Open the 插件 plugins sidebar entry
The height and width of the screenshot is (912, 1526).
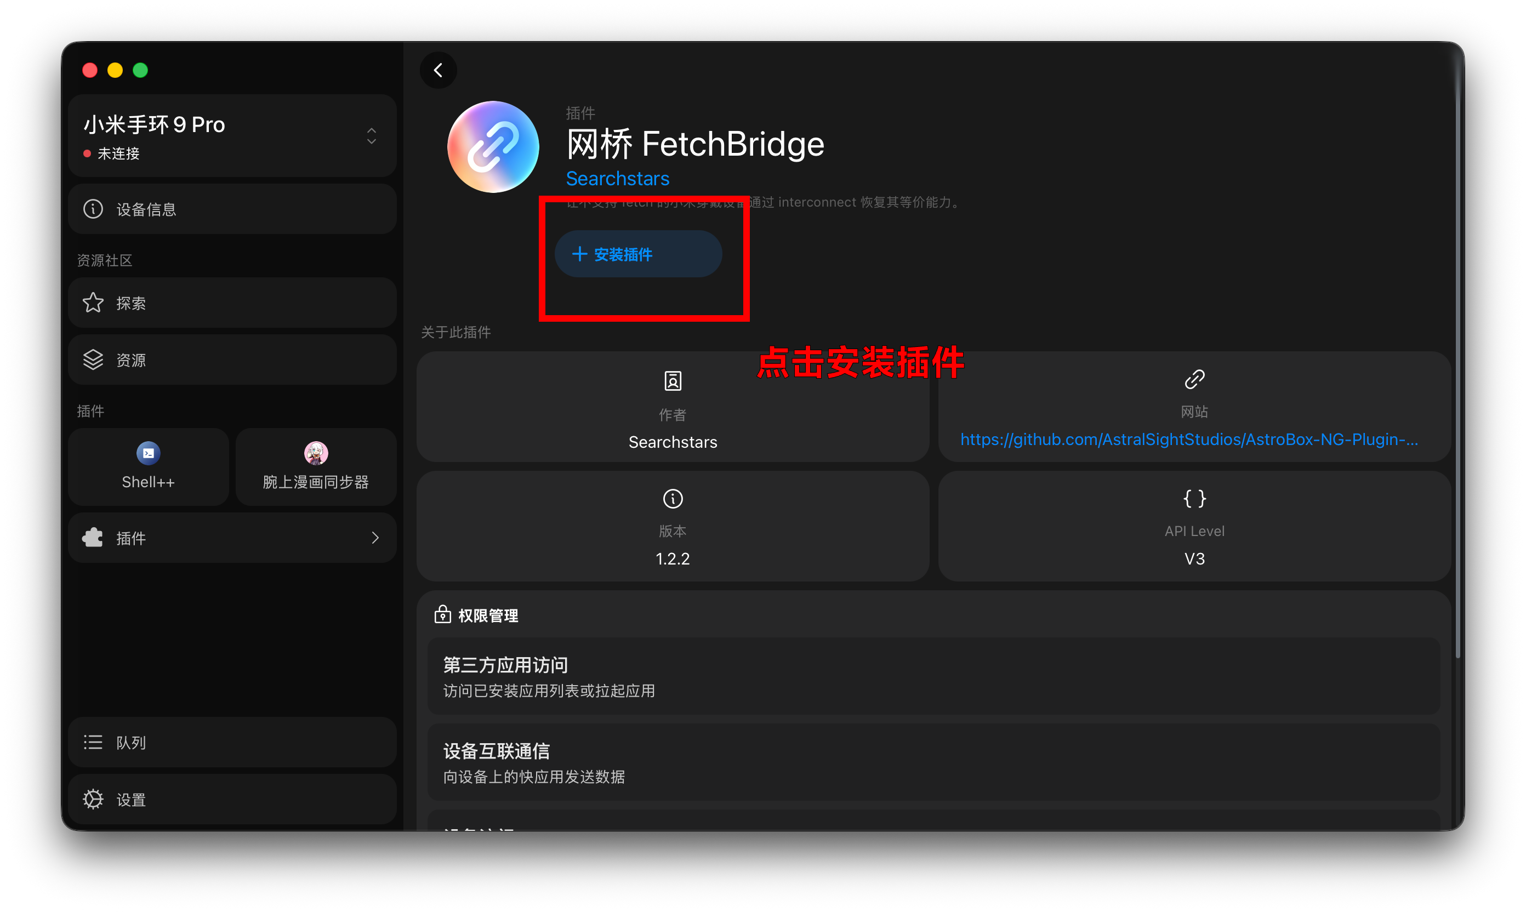232,538
